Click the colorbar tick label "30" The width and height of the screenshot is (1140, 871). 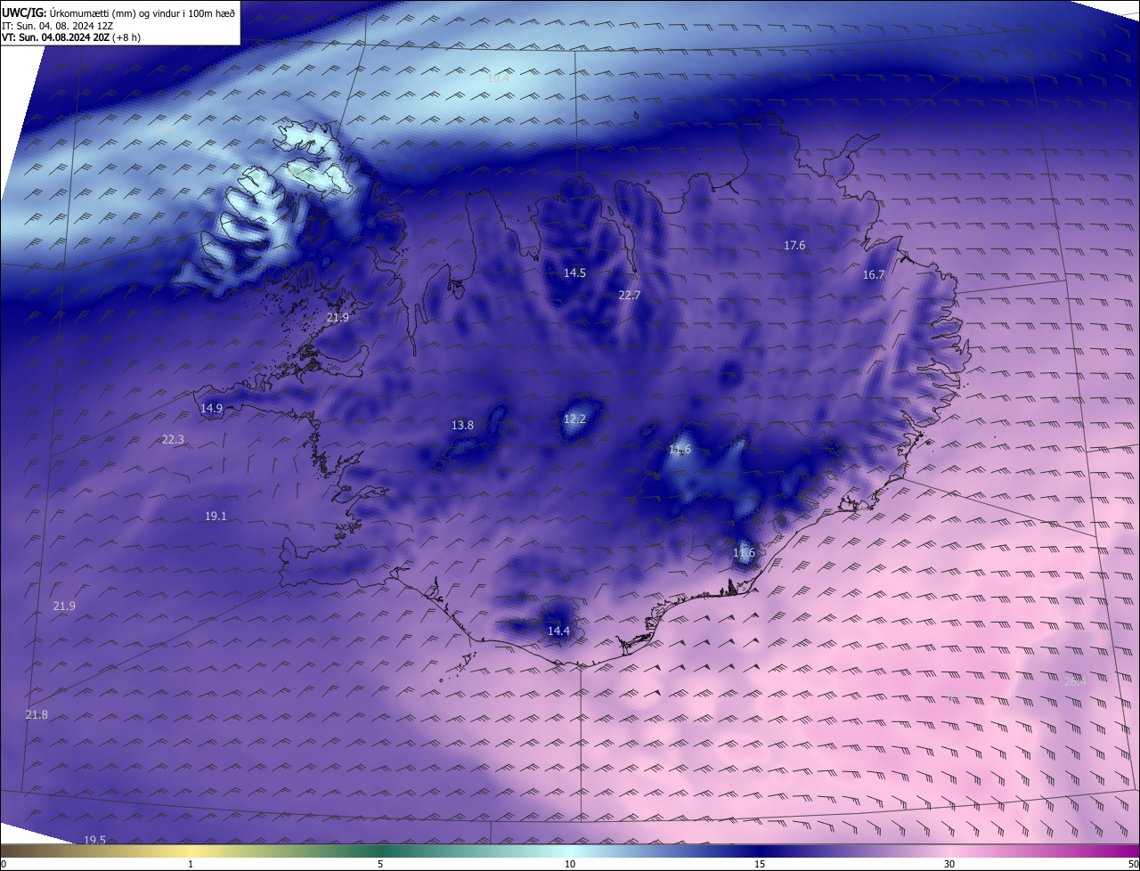(949, 865)
